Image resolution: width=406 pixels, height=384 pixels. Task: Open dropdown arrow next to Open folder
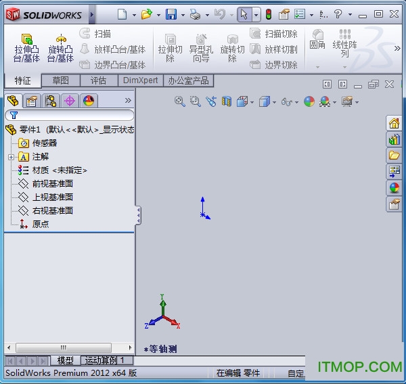(158, 15)
